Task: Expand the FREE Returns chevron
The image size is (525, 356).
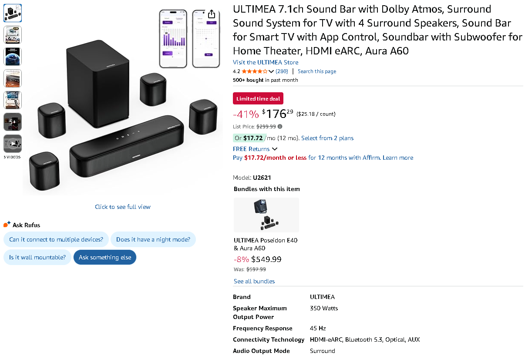Action: pyautogui.click(x=275, y=149)
